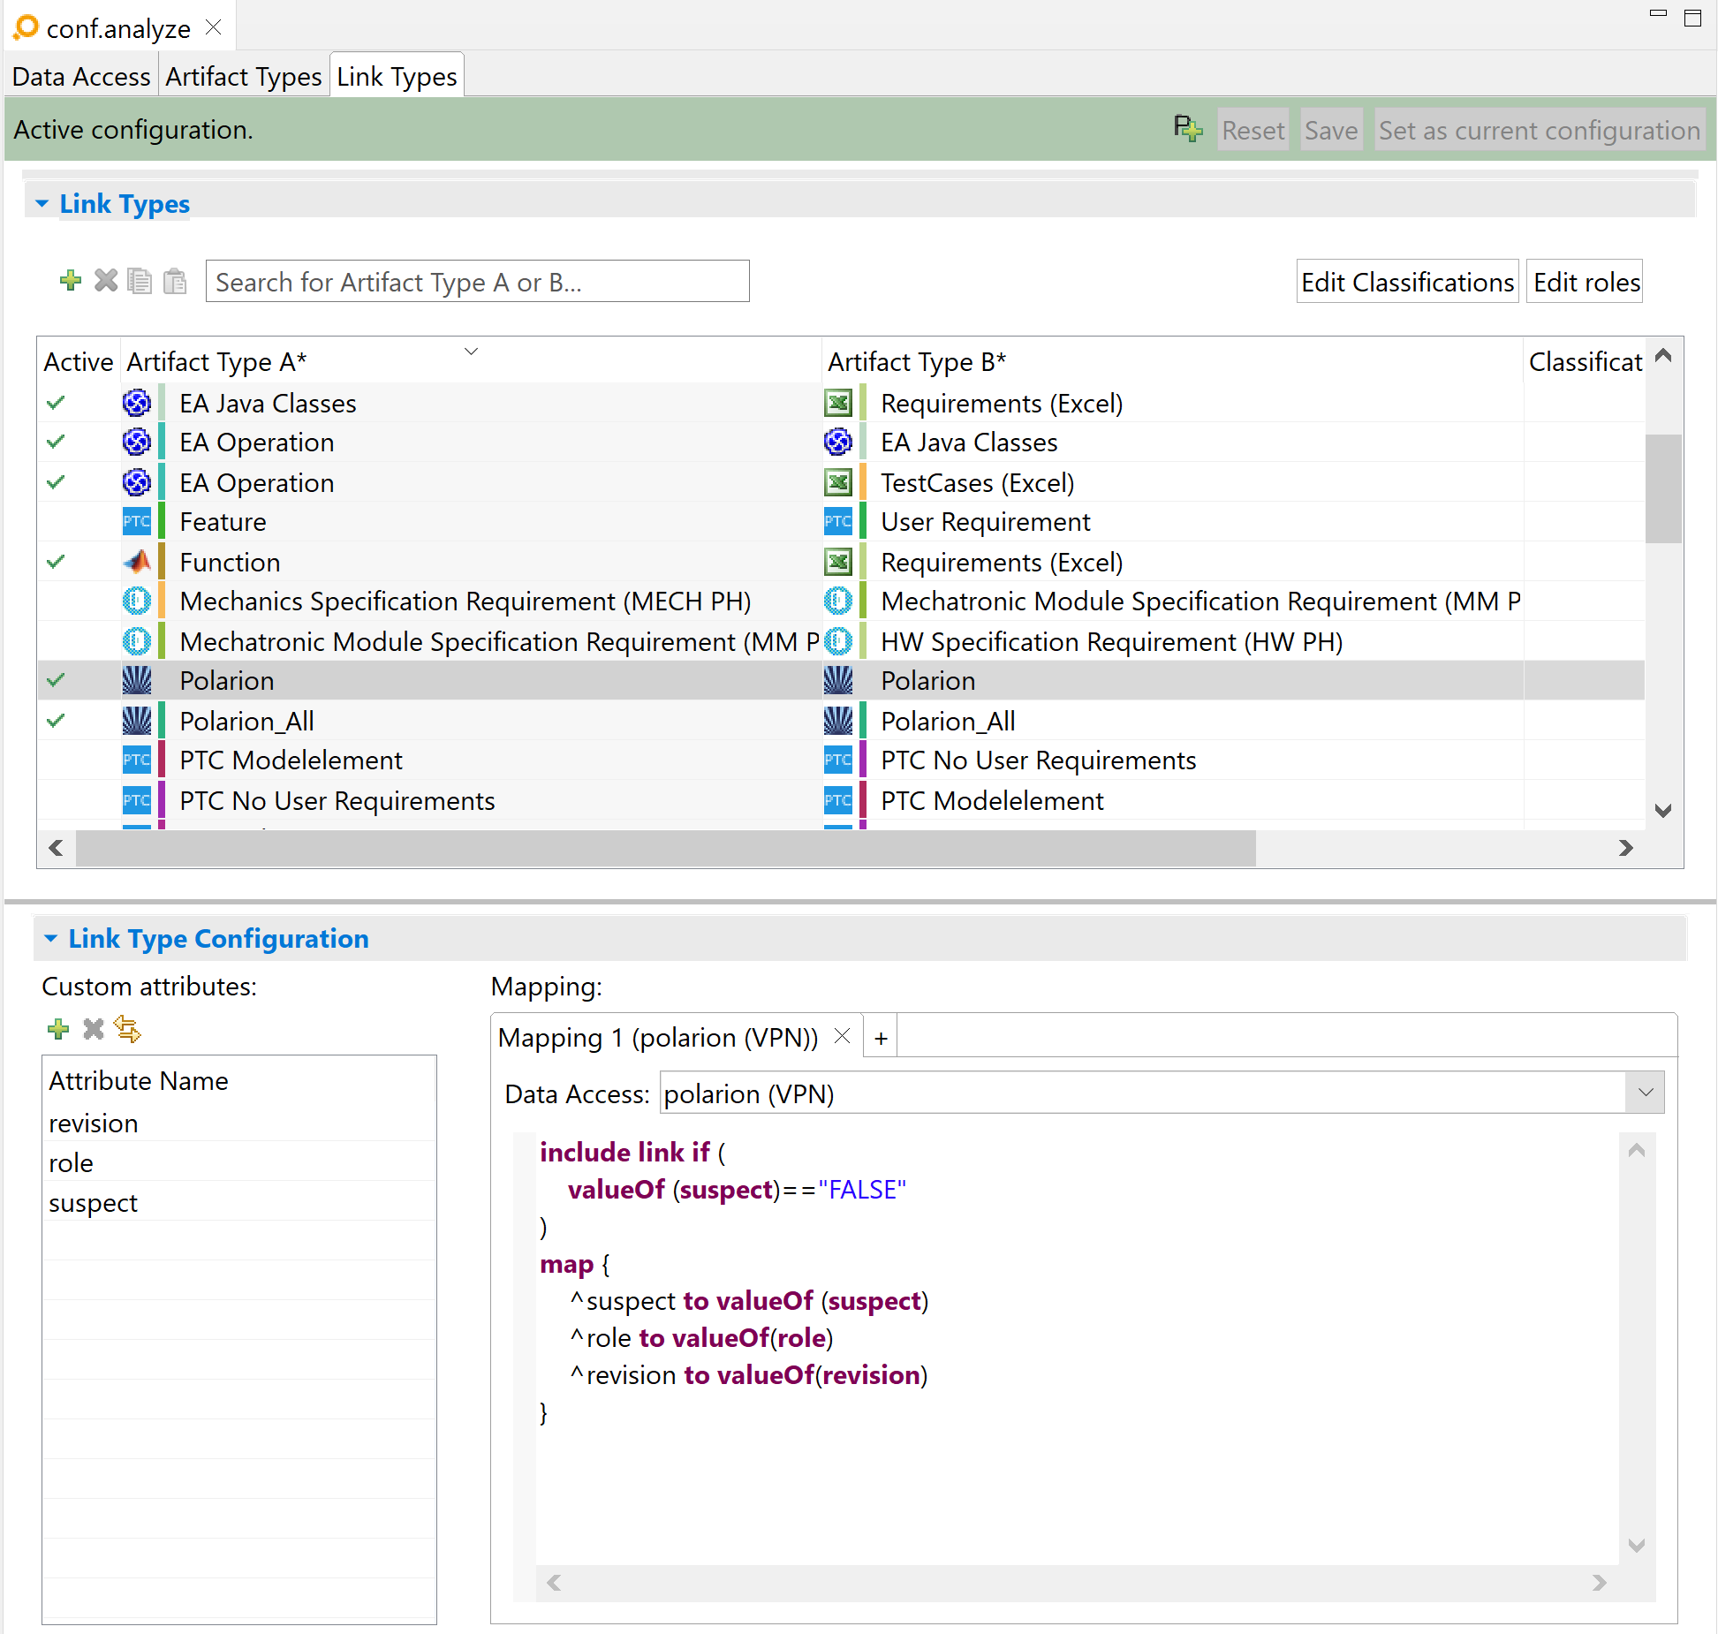Select the revision attribute row
1718x1634 pixels.
coord(238,1123)
